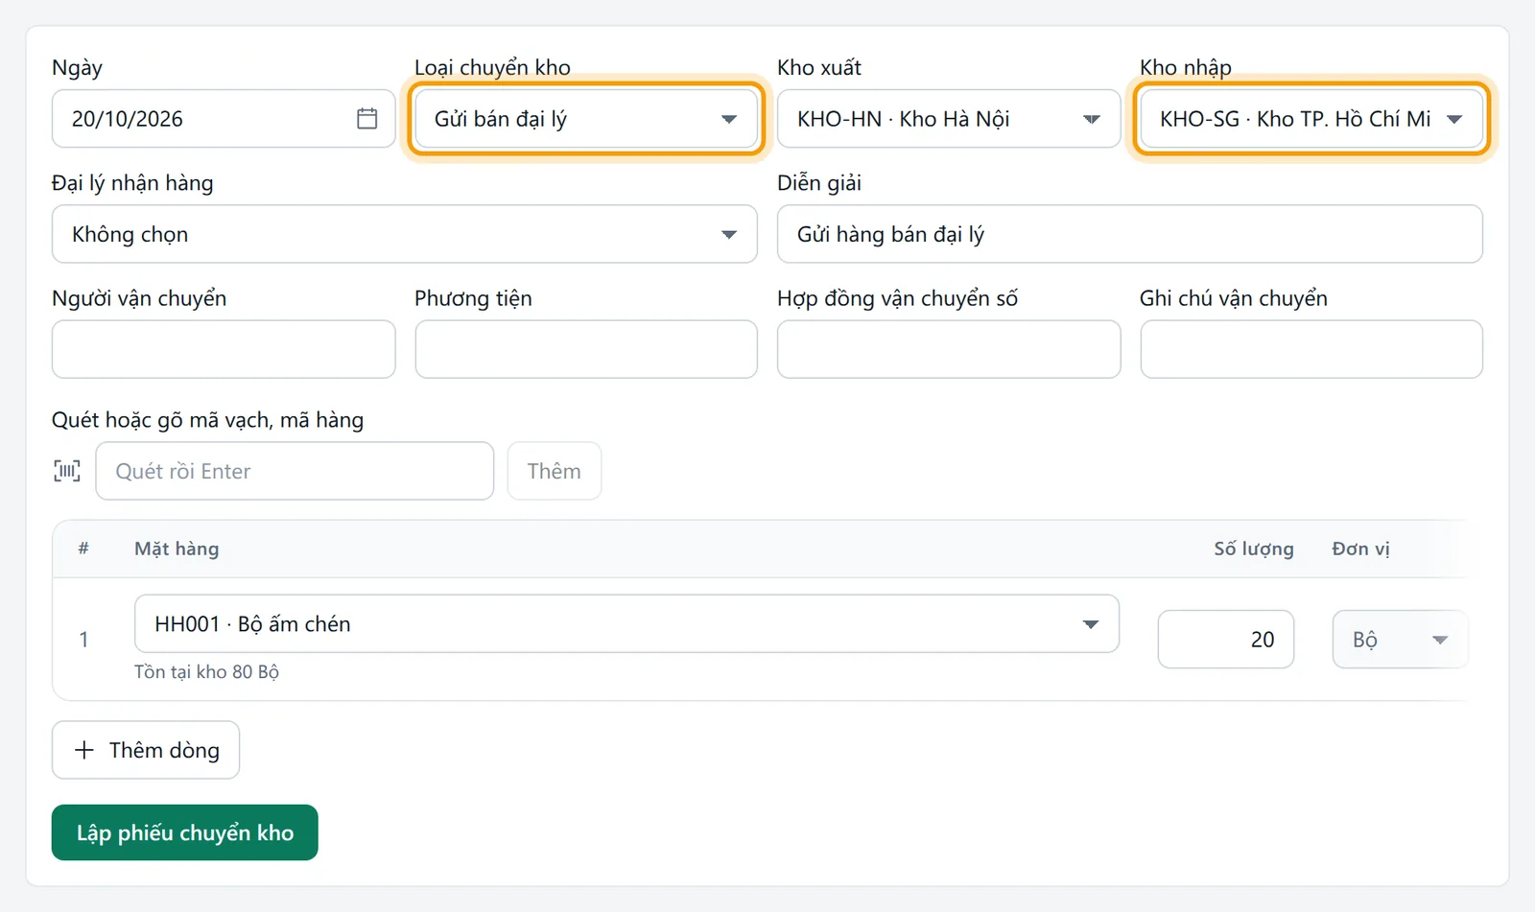Focus the Quét rồi Enter barcode input

(x=295, y=471)
